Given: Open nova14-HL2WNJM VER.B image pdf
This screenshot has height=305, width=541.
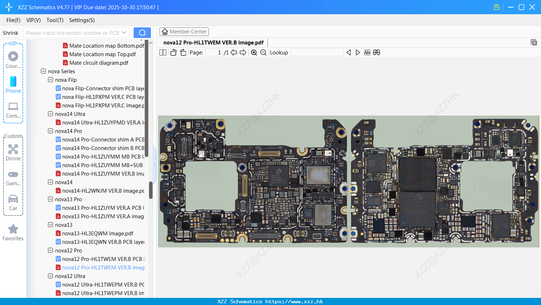Looking at the screenshot, I should coord(100,191).
